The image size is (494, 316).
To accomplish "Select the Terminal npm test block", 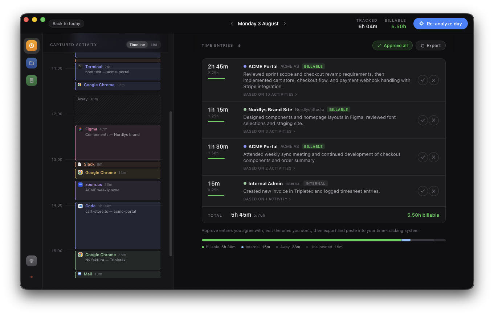I will point(118,71).
